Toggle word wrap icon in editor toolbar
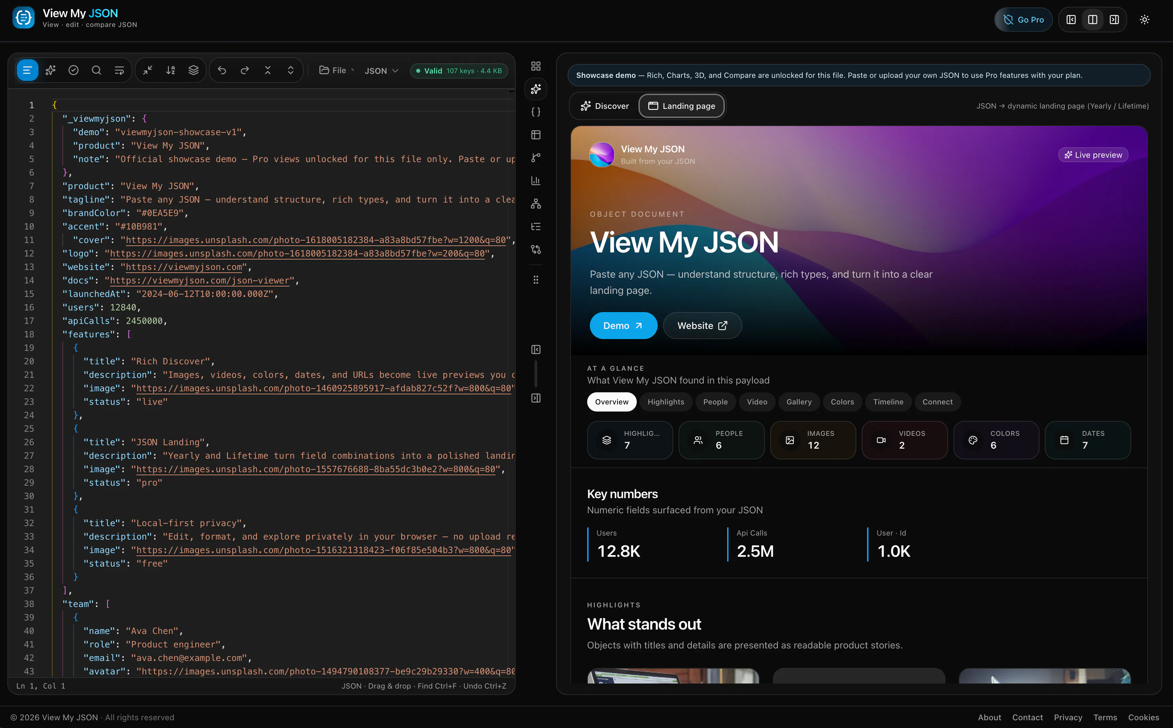The height and width of the screenshot is (728, 1173). pyautogui.click(x=119, y=70)
